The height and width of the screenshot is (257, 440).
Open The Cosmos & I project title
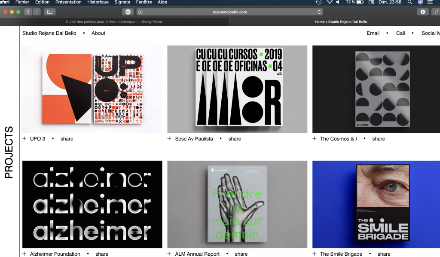[x=339, y=139]
